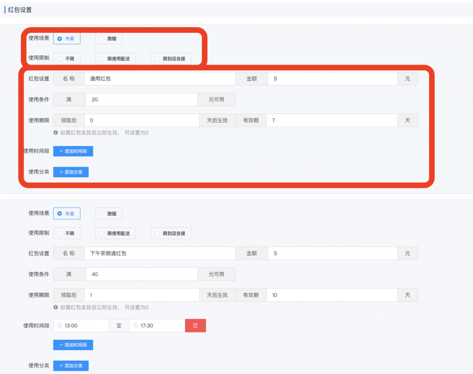Click the info icon beside the second 红包 effective tip

[x=56, y=307]
